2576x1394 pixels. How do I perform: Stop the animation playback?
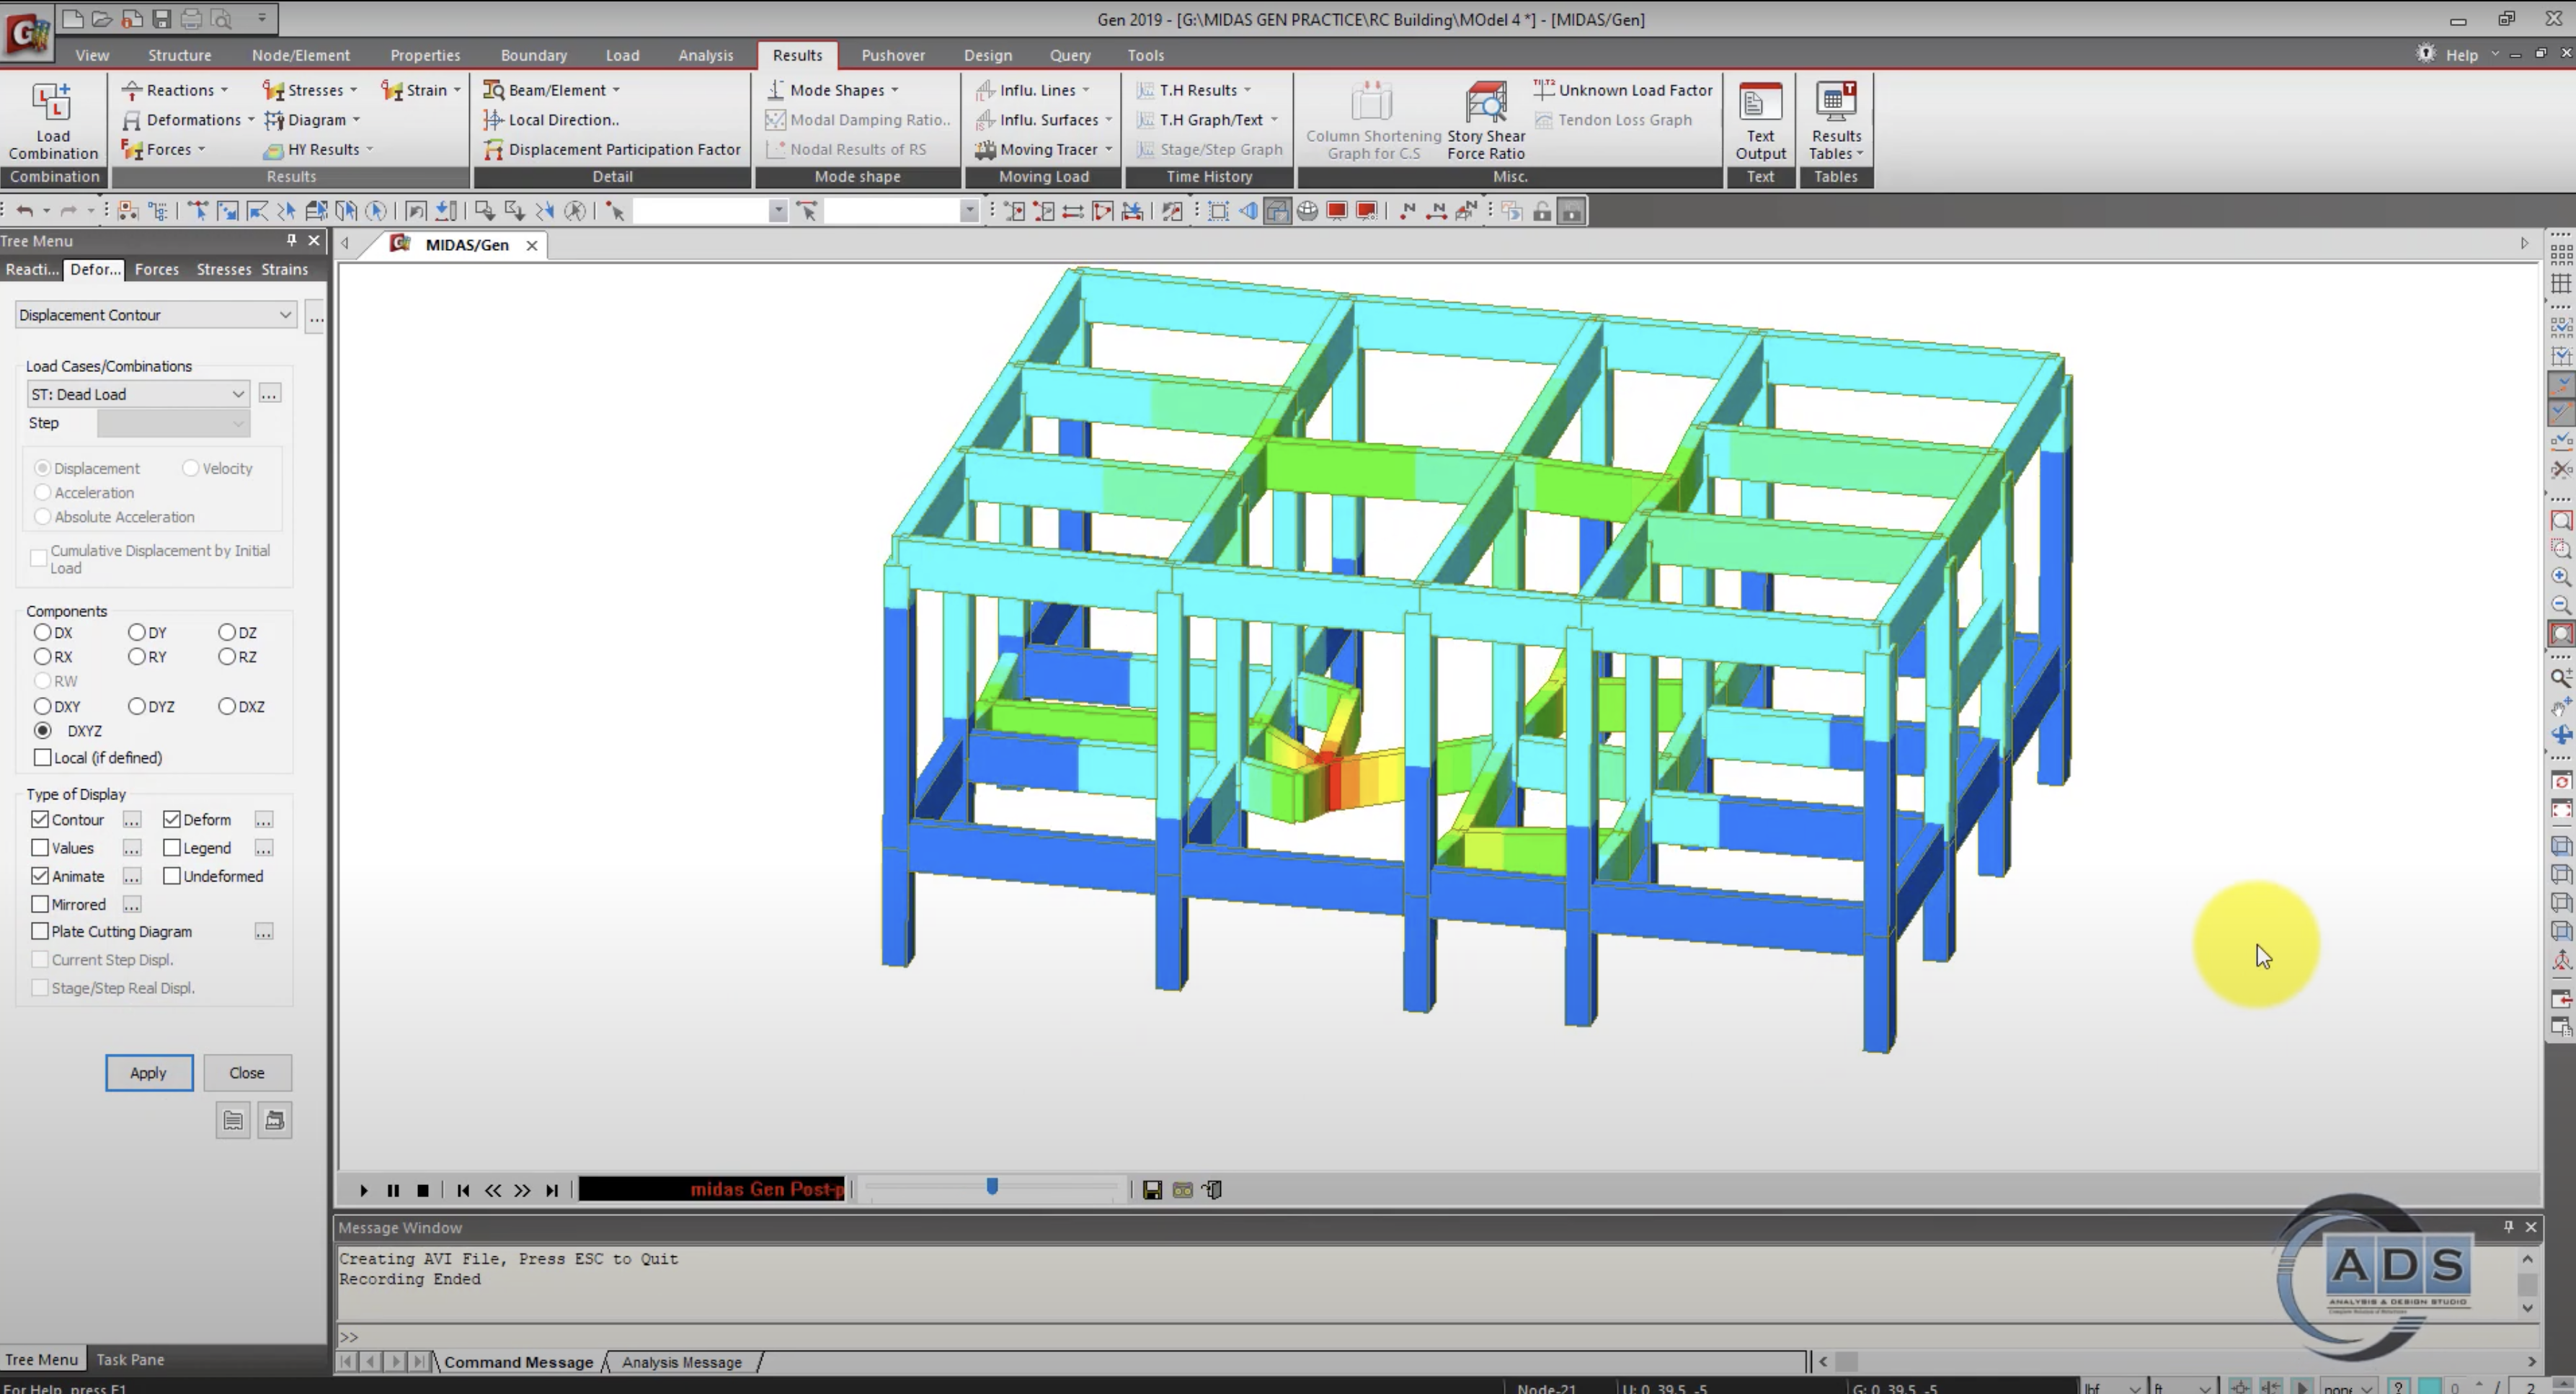pyautogui.click(x=423, y=1190)
